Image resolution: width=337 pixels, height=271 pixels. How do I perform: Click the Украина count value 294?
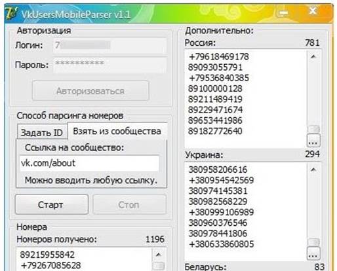click(312, 154)
